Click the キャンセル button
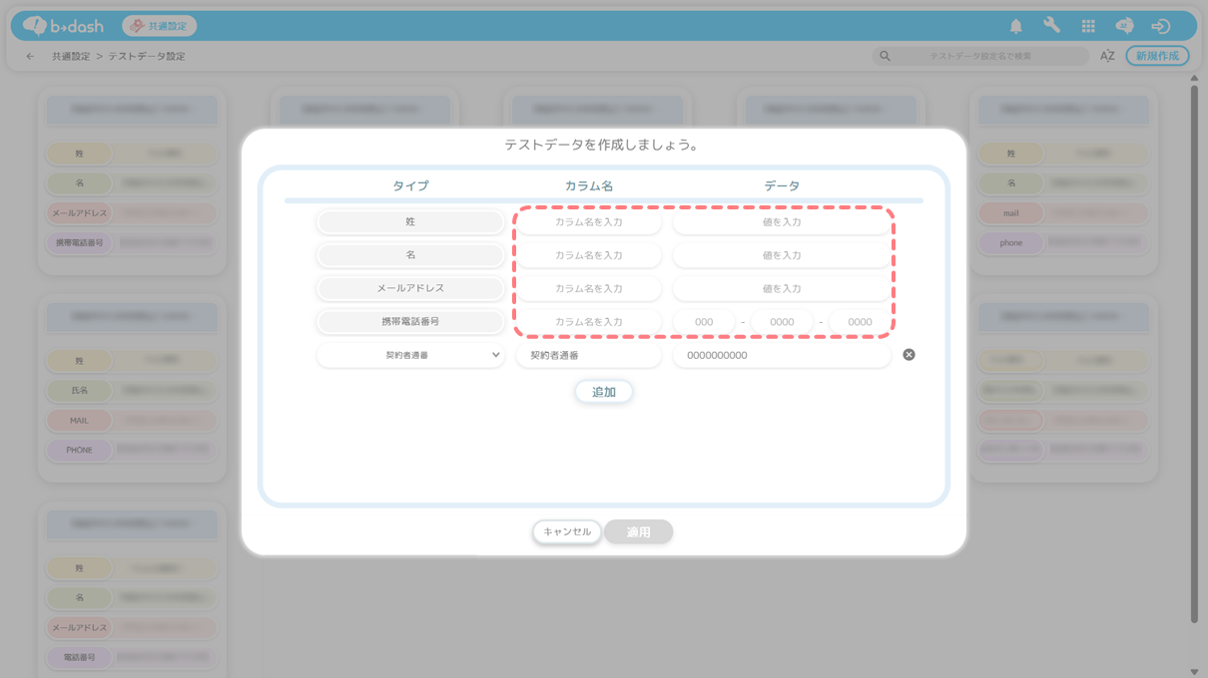Viewport: 1208px width, 678px height. pyautogui.click(x=567, y=532)
